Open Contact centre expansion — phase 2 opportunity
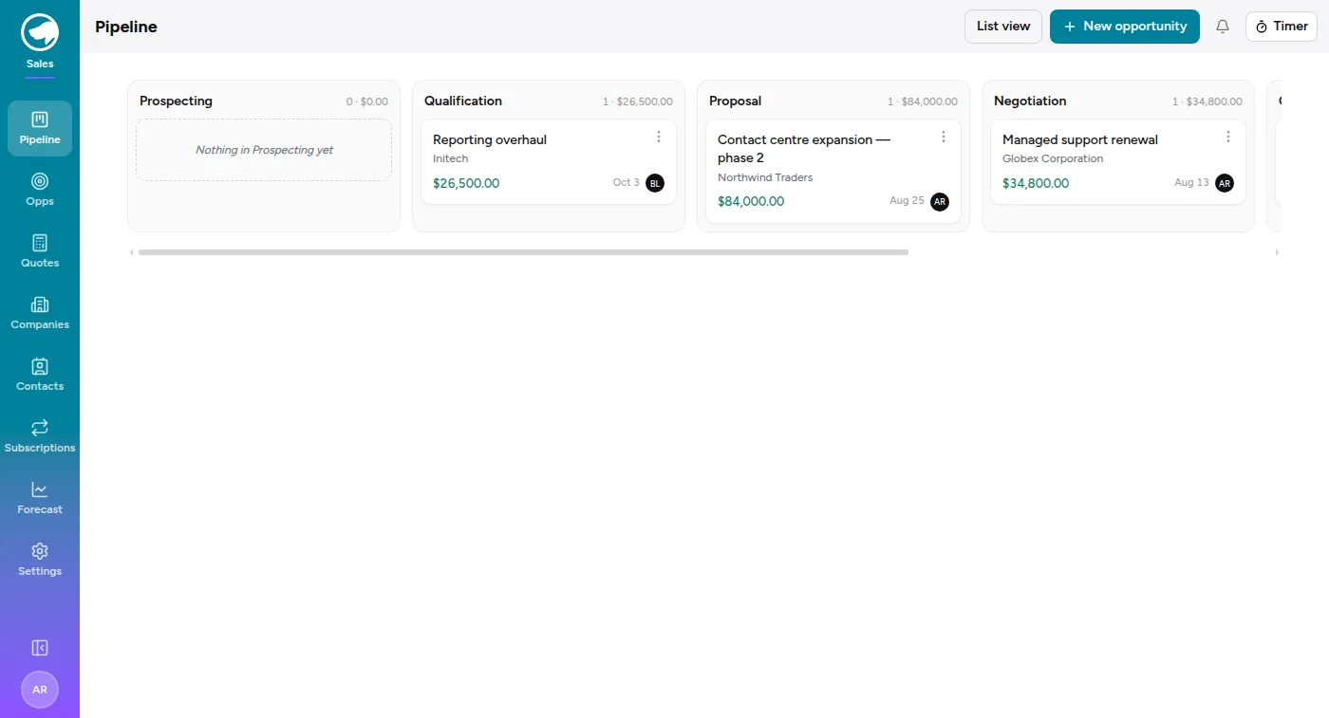1329x718 pixels. tap(804, 149)
